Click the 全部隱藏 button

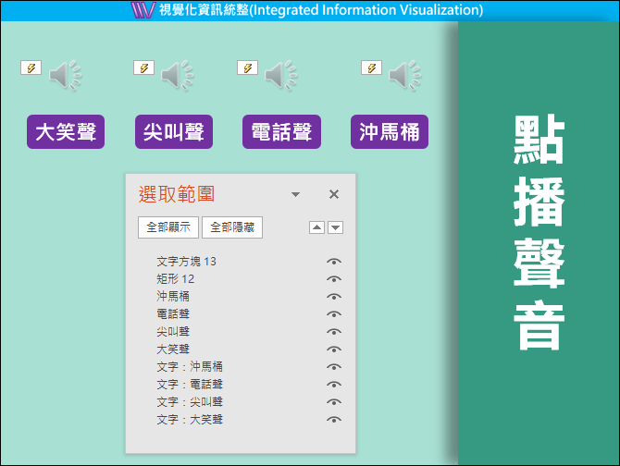pyautogui.click(x=232, y=227)
